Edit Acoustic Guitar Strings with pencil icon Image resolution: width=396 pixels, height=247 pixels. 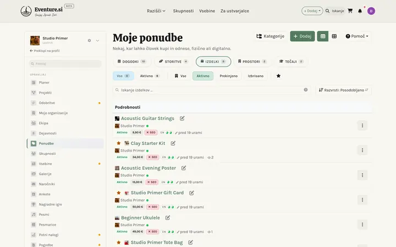click(182, 118)
